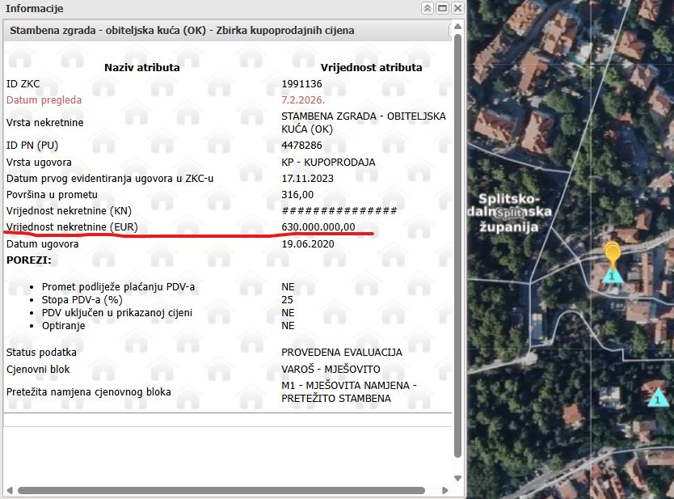Click the vertical scrollbar thumb in info panel
This screenshot has width=674, height=499.
point(457,243)
